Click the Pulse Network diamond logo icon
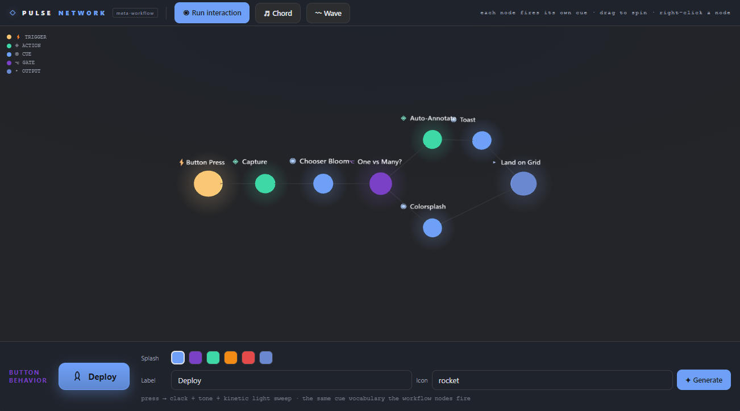 click(x=13, y=13)
